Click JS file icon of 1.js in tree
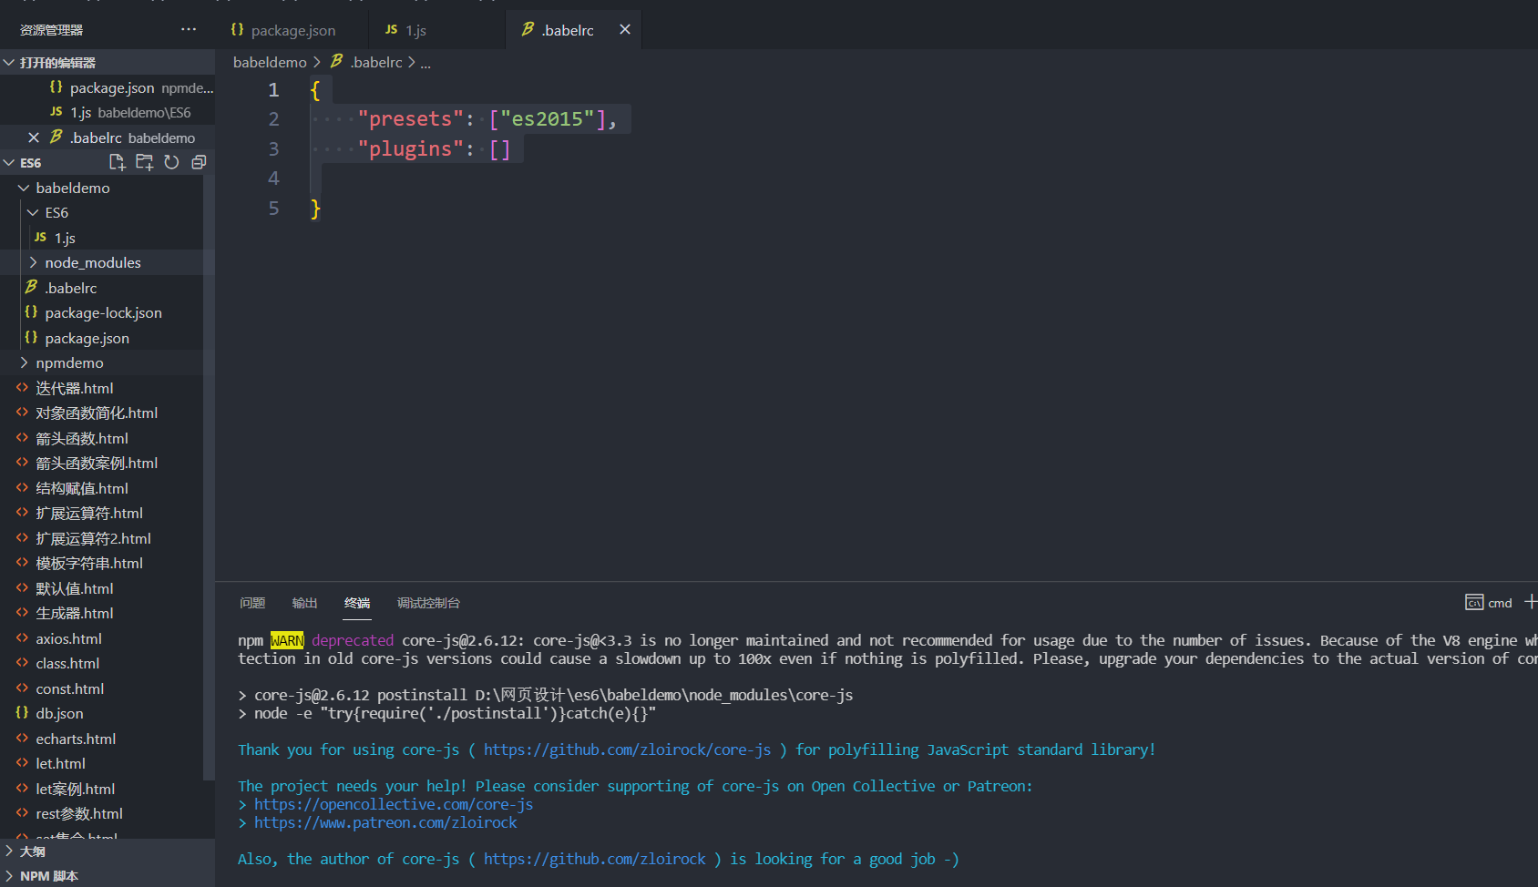This screenshot has height=887, width=1538. tap(40, 237)
